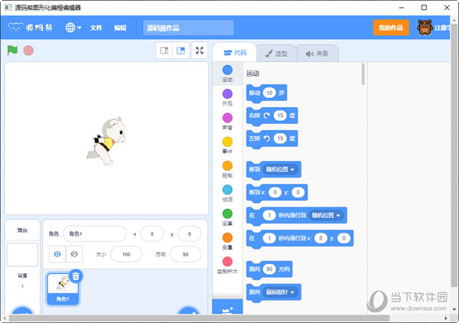Click the bear sprite on stage
The image size is (459, 323).
point(107,141)
